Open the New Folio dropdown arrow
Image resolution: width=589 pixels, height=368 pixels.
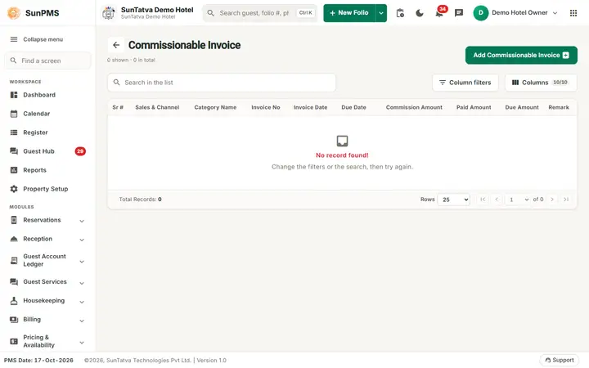coord(381,13)
